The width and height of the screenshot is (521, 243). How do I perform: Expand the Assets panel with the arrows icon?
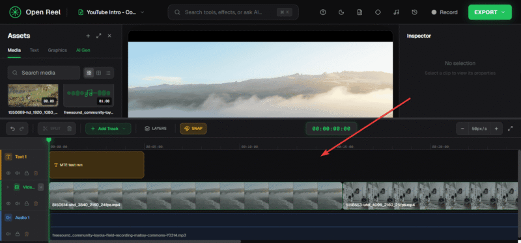pyautogui.click(x=99, y=36)
